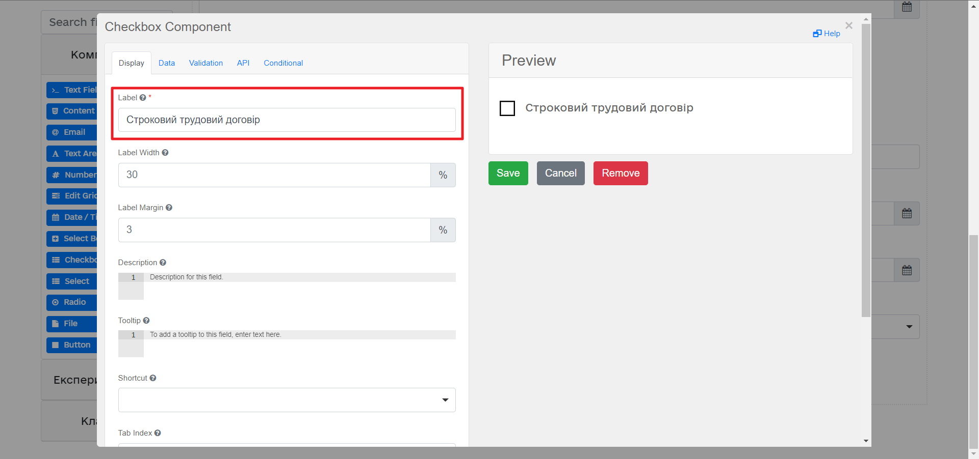The image size is (979, 459).
Task: Click the Tab Index help icon
Action: (x=158, y=433)
